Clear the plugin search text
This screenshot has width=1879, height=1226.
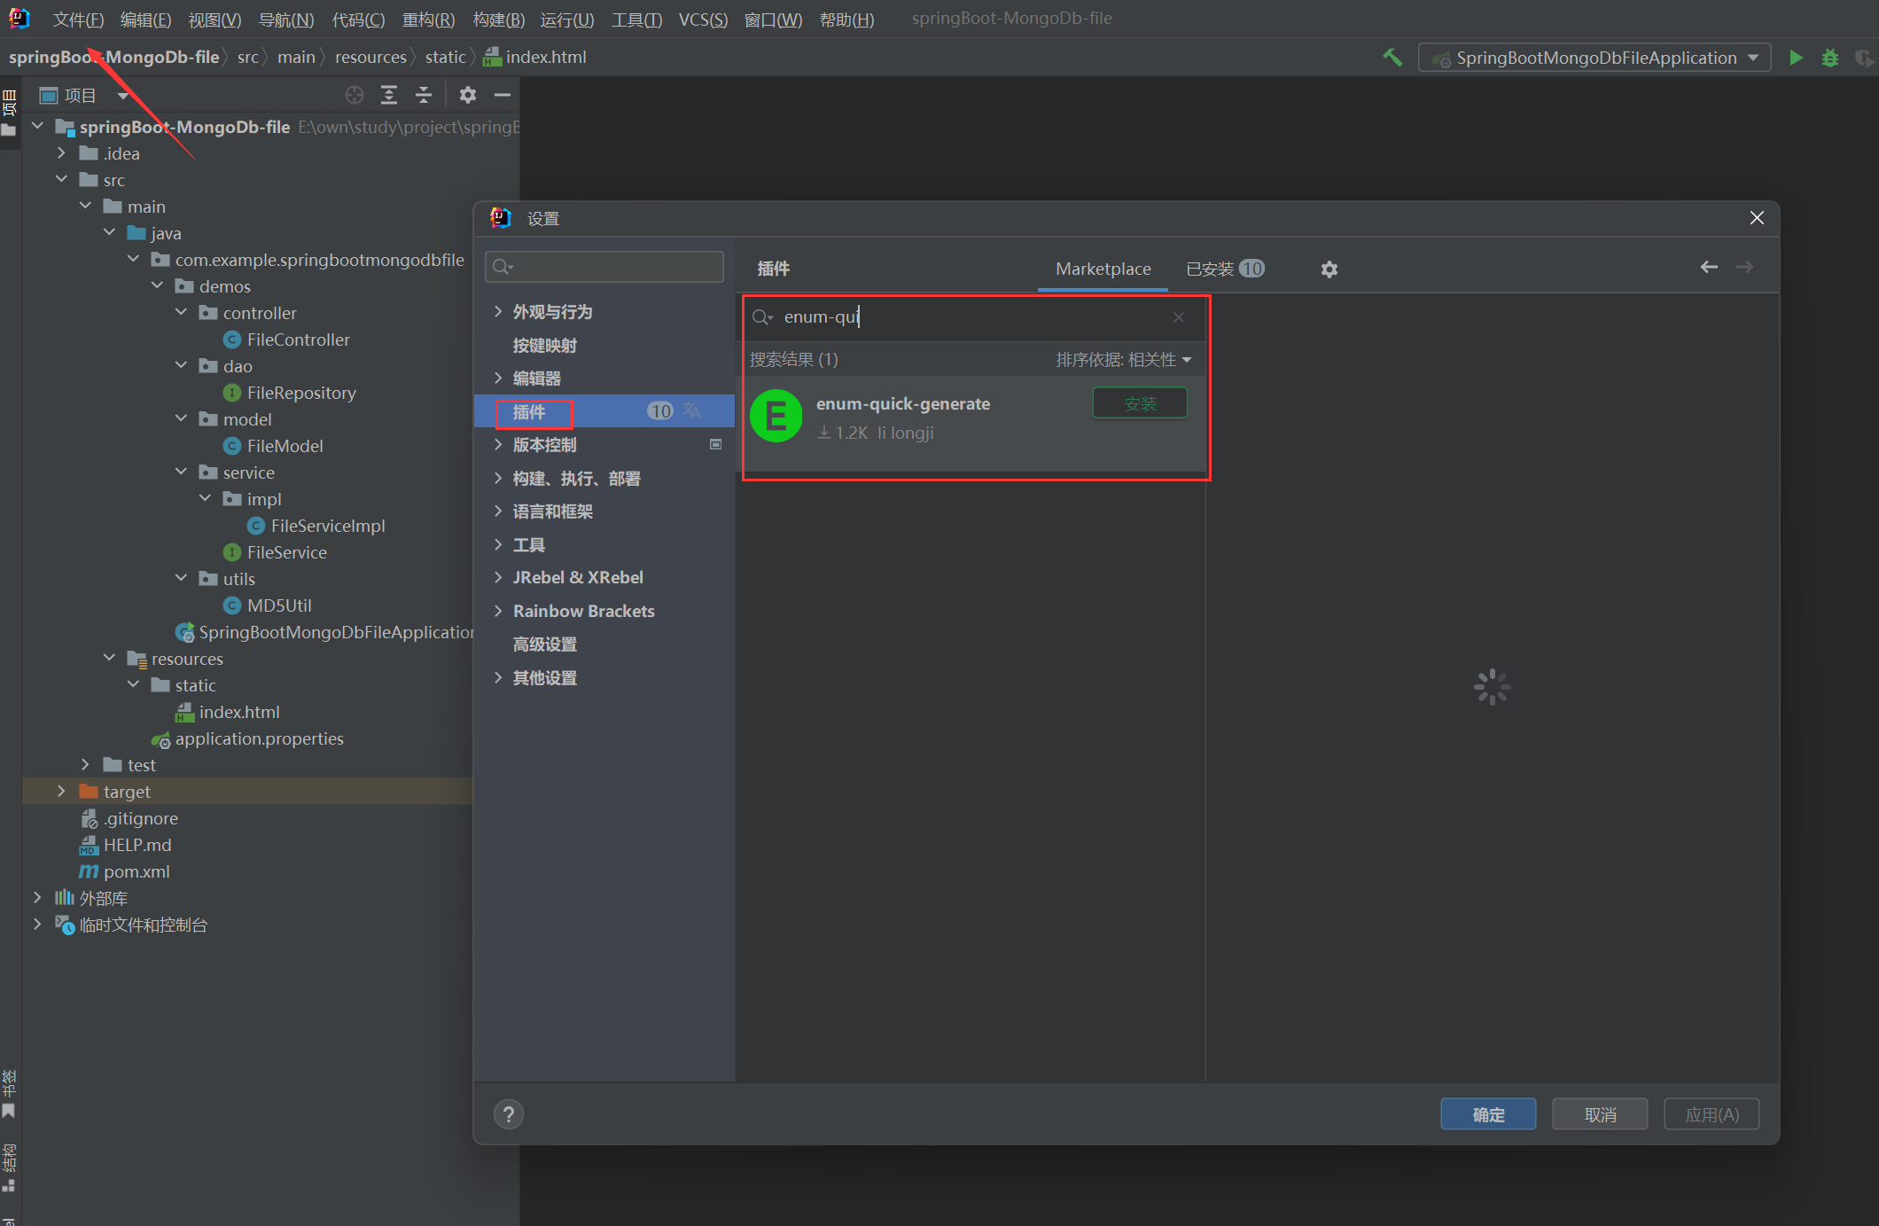[1179, 317]
